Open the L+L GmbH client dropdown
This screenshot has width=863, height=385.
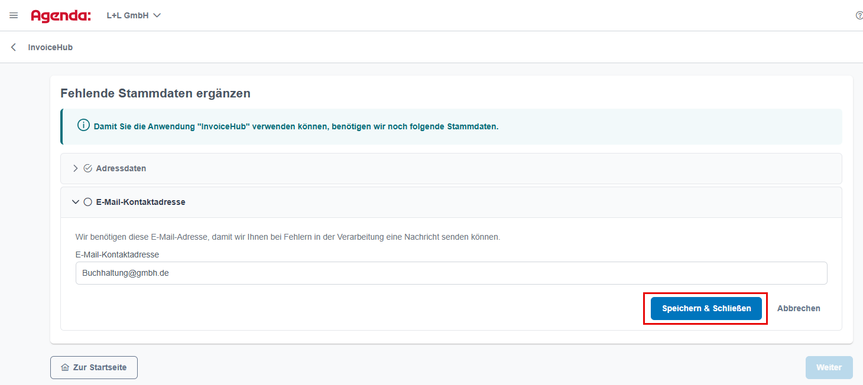134,16
